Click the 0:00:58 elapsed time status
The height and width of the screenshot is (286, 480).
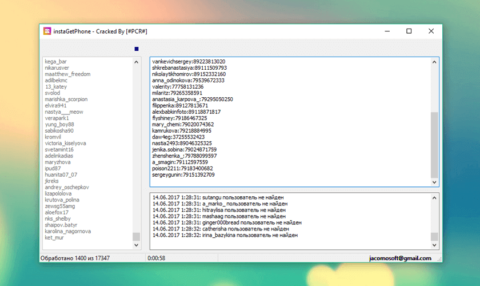(x=157, y=258)
